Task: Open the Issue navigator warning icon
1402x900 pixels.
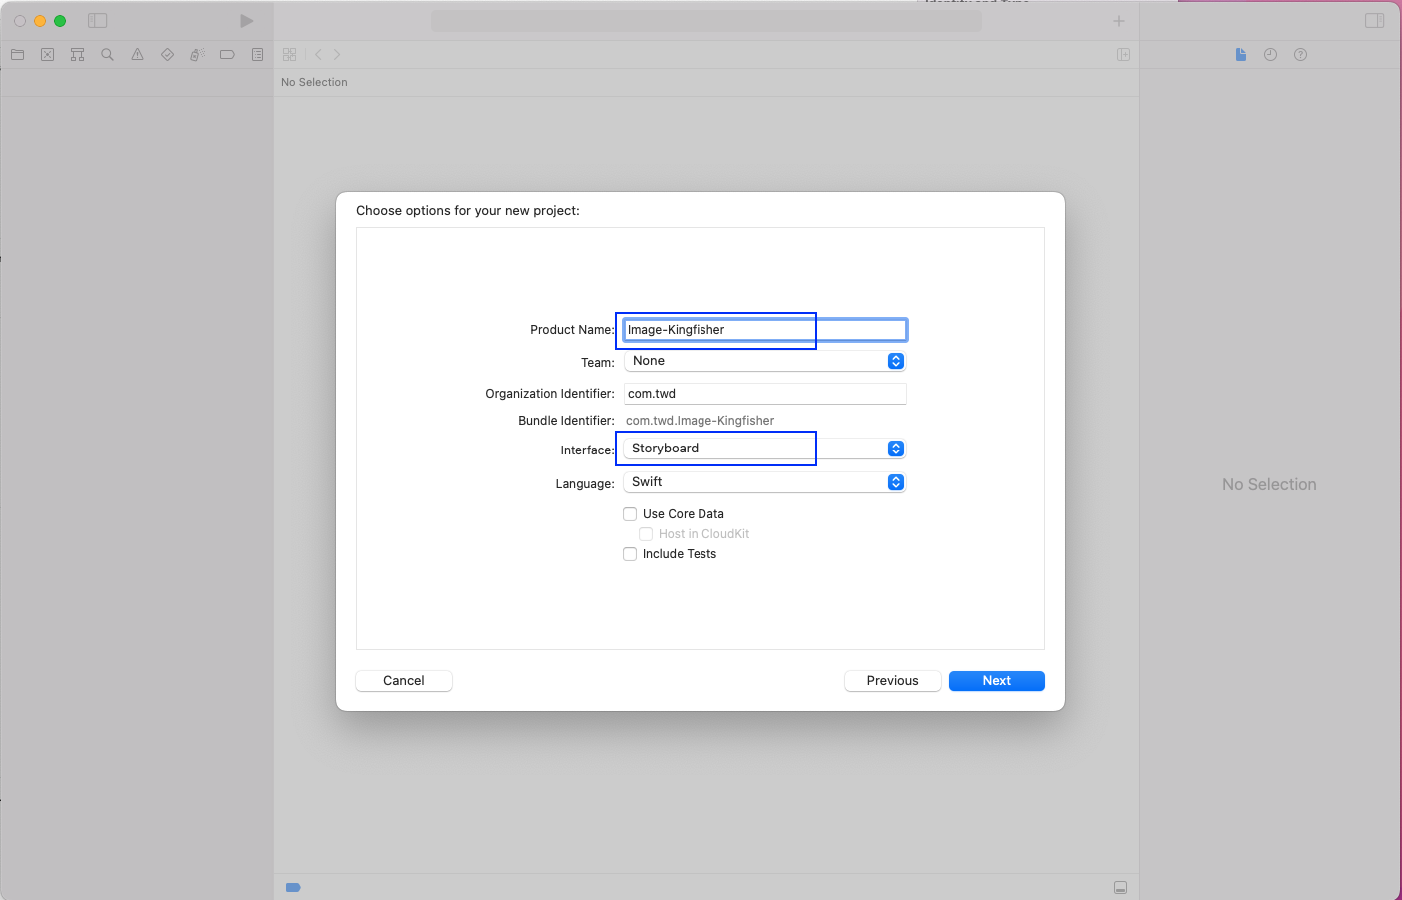Action: click(138, 55)
